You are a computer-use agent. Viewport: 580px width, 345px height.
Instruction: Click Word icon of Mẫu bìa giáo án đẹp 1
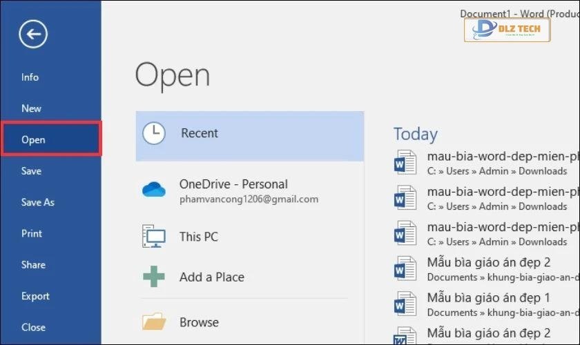click(405, 304)
